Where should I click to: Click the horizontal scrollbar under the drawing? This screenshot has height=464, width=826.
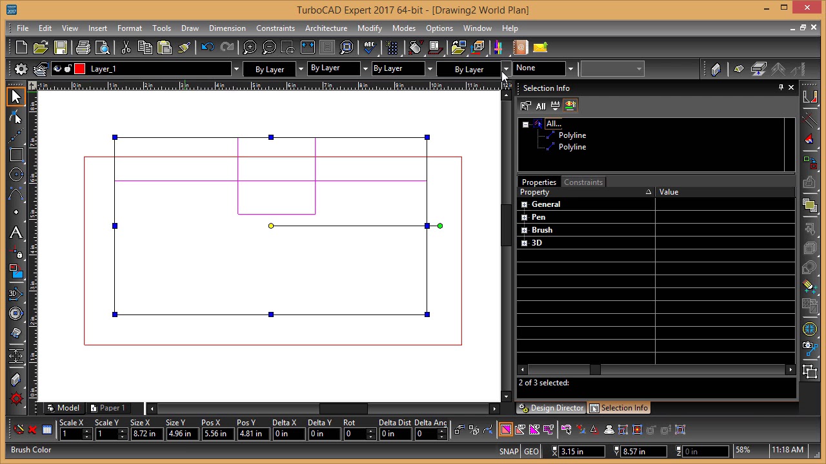[323, 409]
